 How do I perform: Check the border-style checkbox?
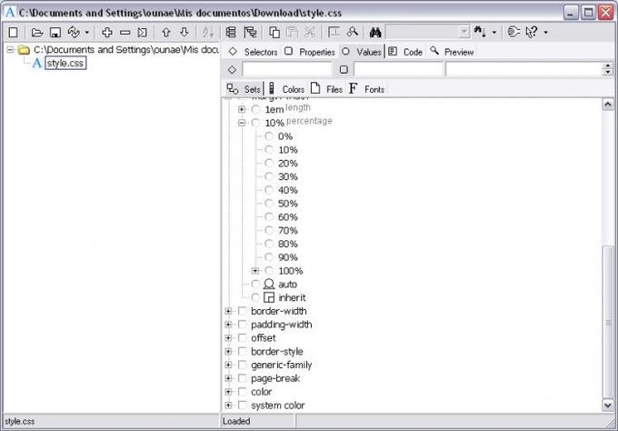pos(242,351)
